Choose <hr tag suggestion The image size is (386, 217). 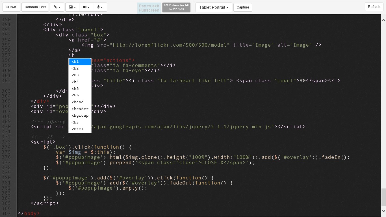click(x=80, y=122)
